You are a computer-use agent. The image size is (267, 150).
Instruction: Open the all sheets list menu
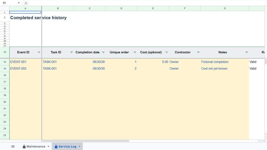click(x=13, y=146)
